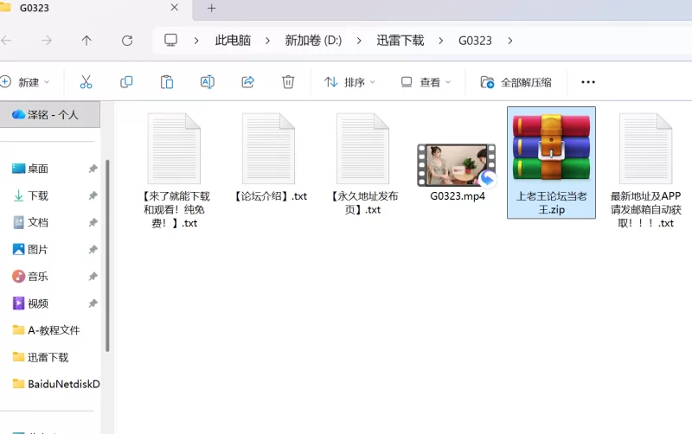Click the Paste clipboard icon
This screenshot has width=692, height=434.
tap(167, 82)
